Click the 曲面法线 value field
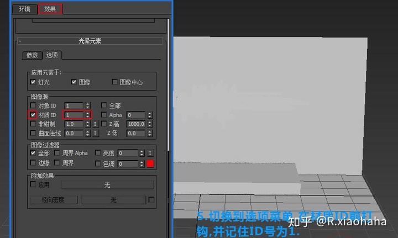Viewport: 398px width, 238px height. click(x=74, y=134)
